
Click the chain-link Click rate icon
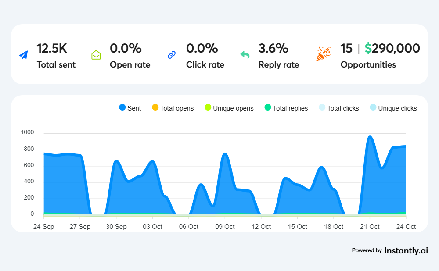point(171,55)
